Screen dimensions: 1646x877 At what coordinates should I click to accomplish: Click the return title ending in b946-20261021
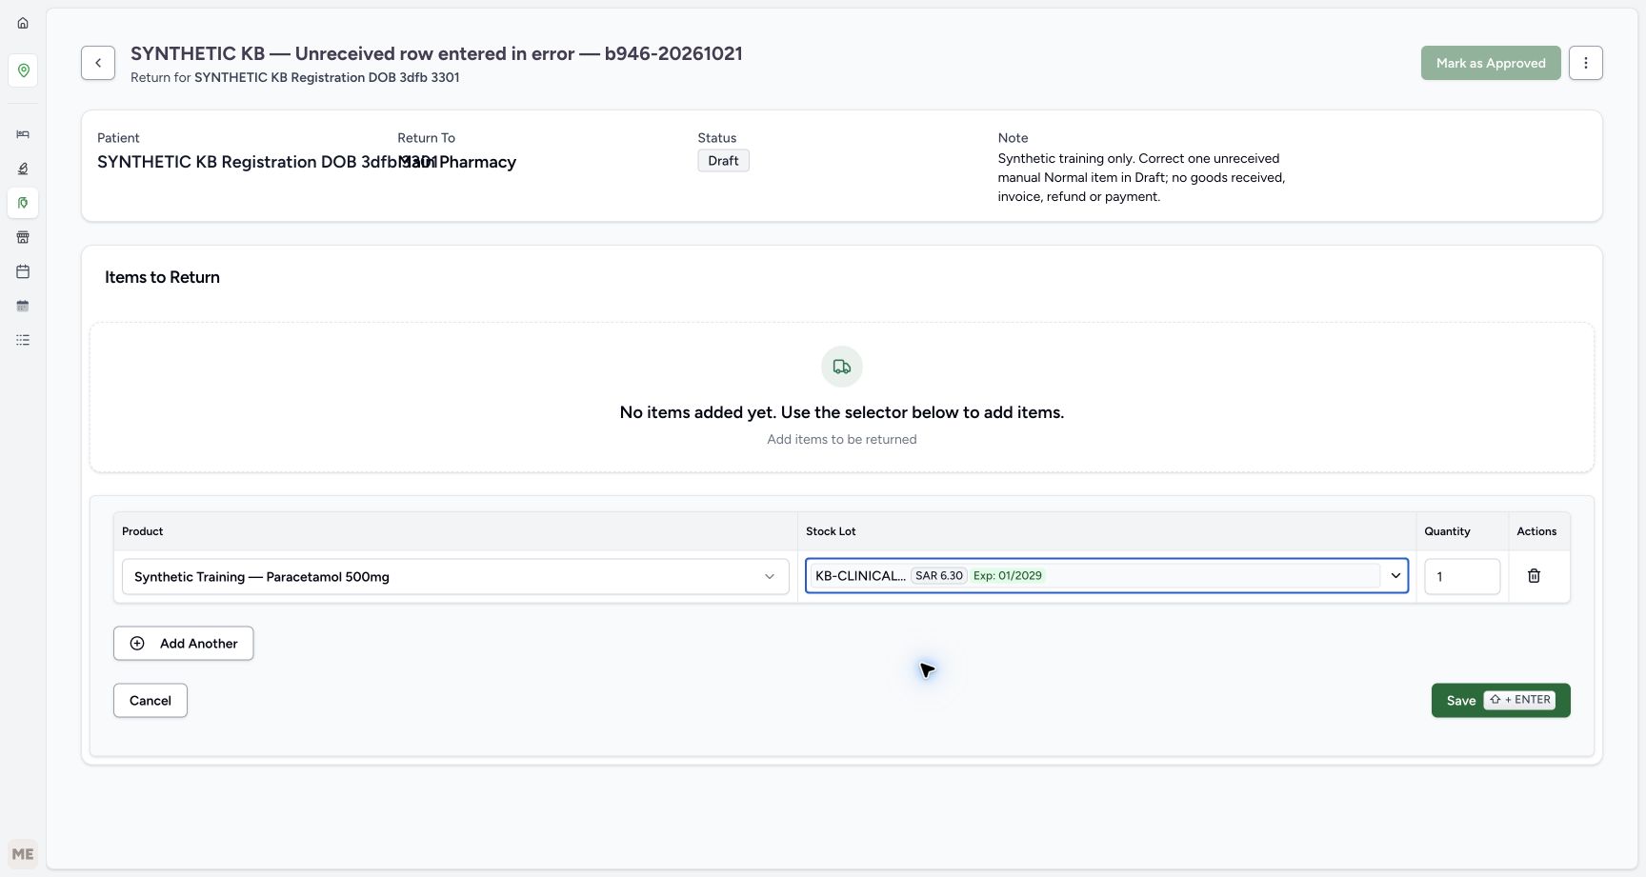tap(436, 53)
